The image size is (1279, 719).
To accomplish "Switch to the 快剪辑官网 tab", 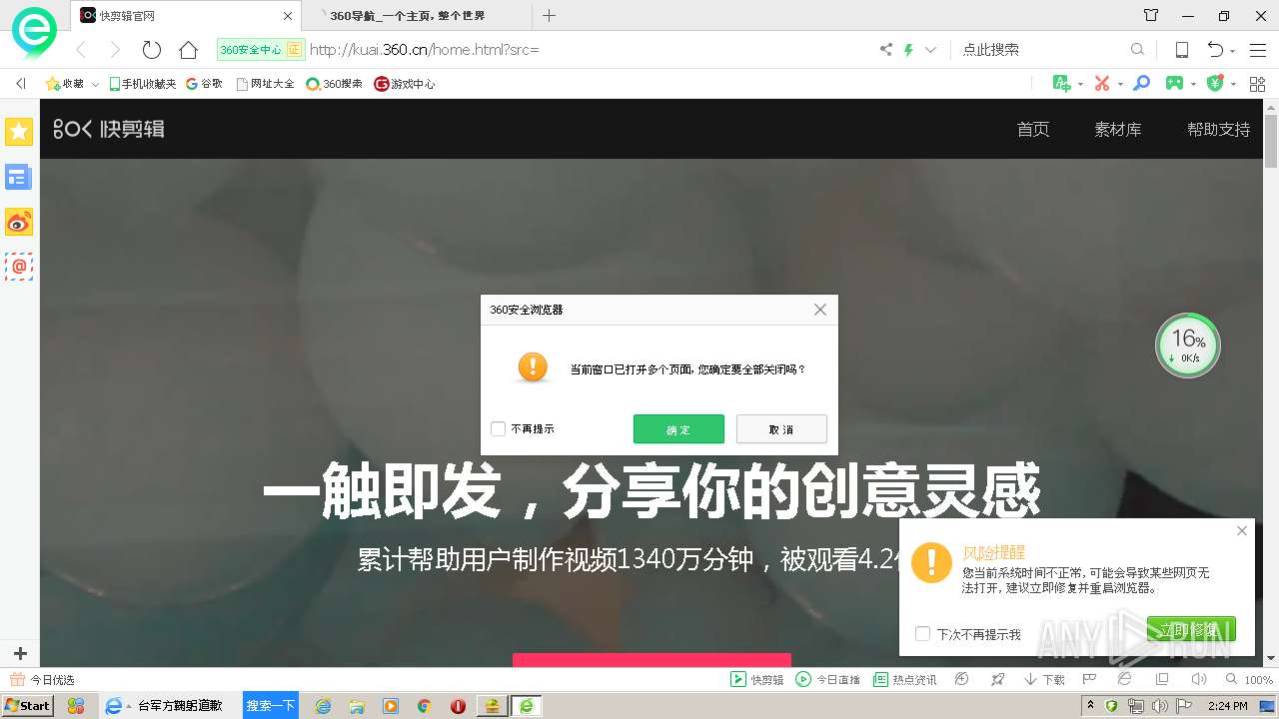I will tap(185, 16).
